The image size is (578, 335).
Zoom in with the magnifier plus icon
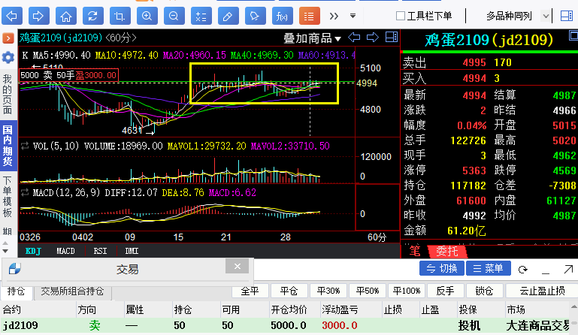coord(147,16)
